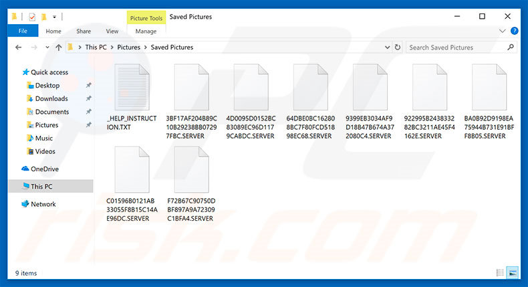Navigate to Pictures in breadcrumb
This screenshot has height=287, width=528.
[128, 47]
